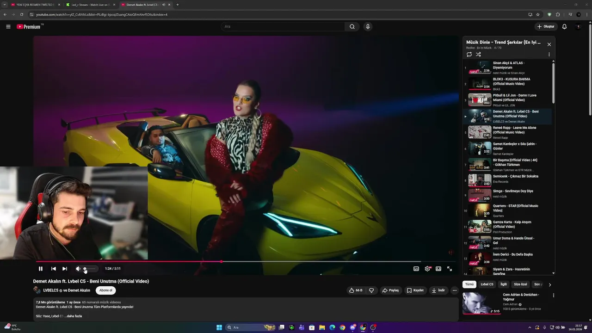Select the Tümü filter chip
592x333 pixels.
click(469, 284)
